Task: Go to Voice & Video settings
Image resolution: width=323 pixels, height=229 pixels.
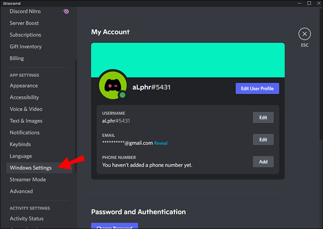Action: [26, 109]
